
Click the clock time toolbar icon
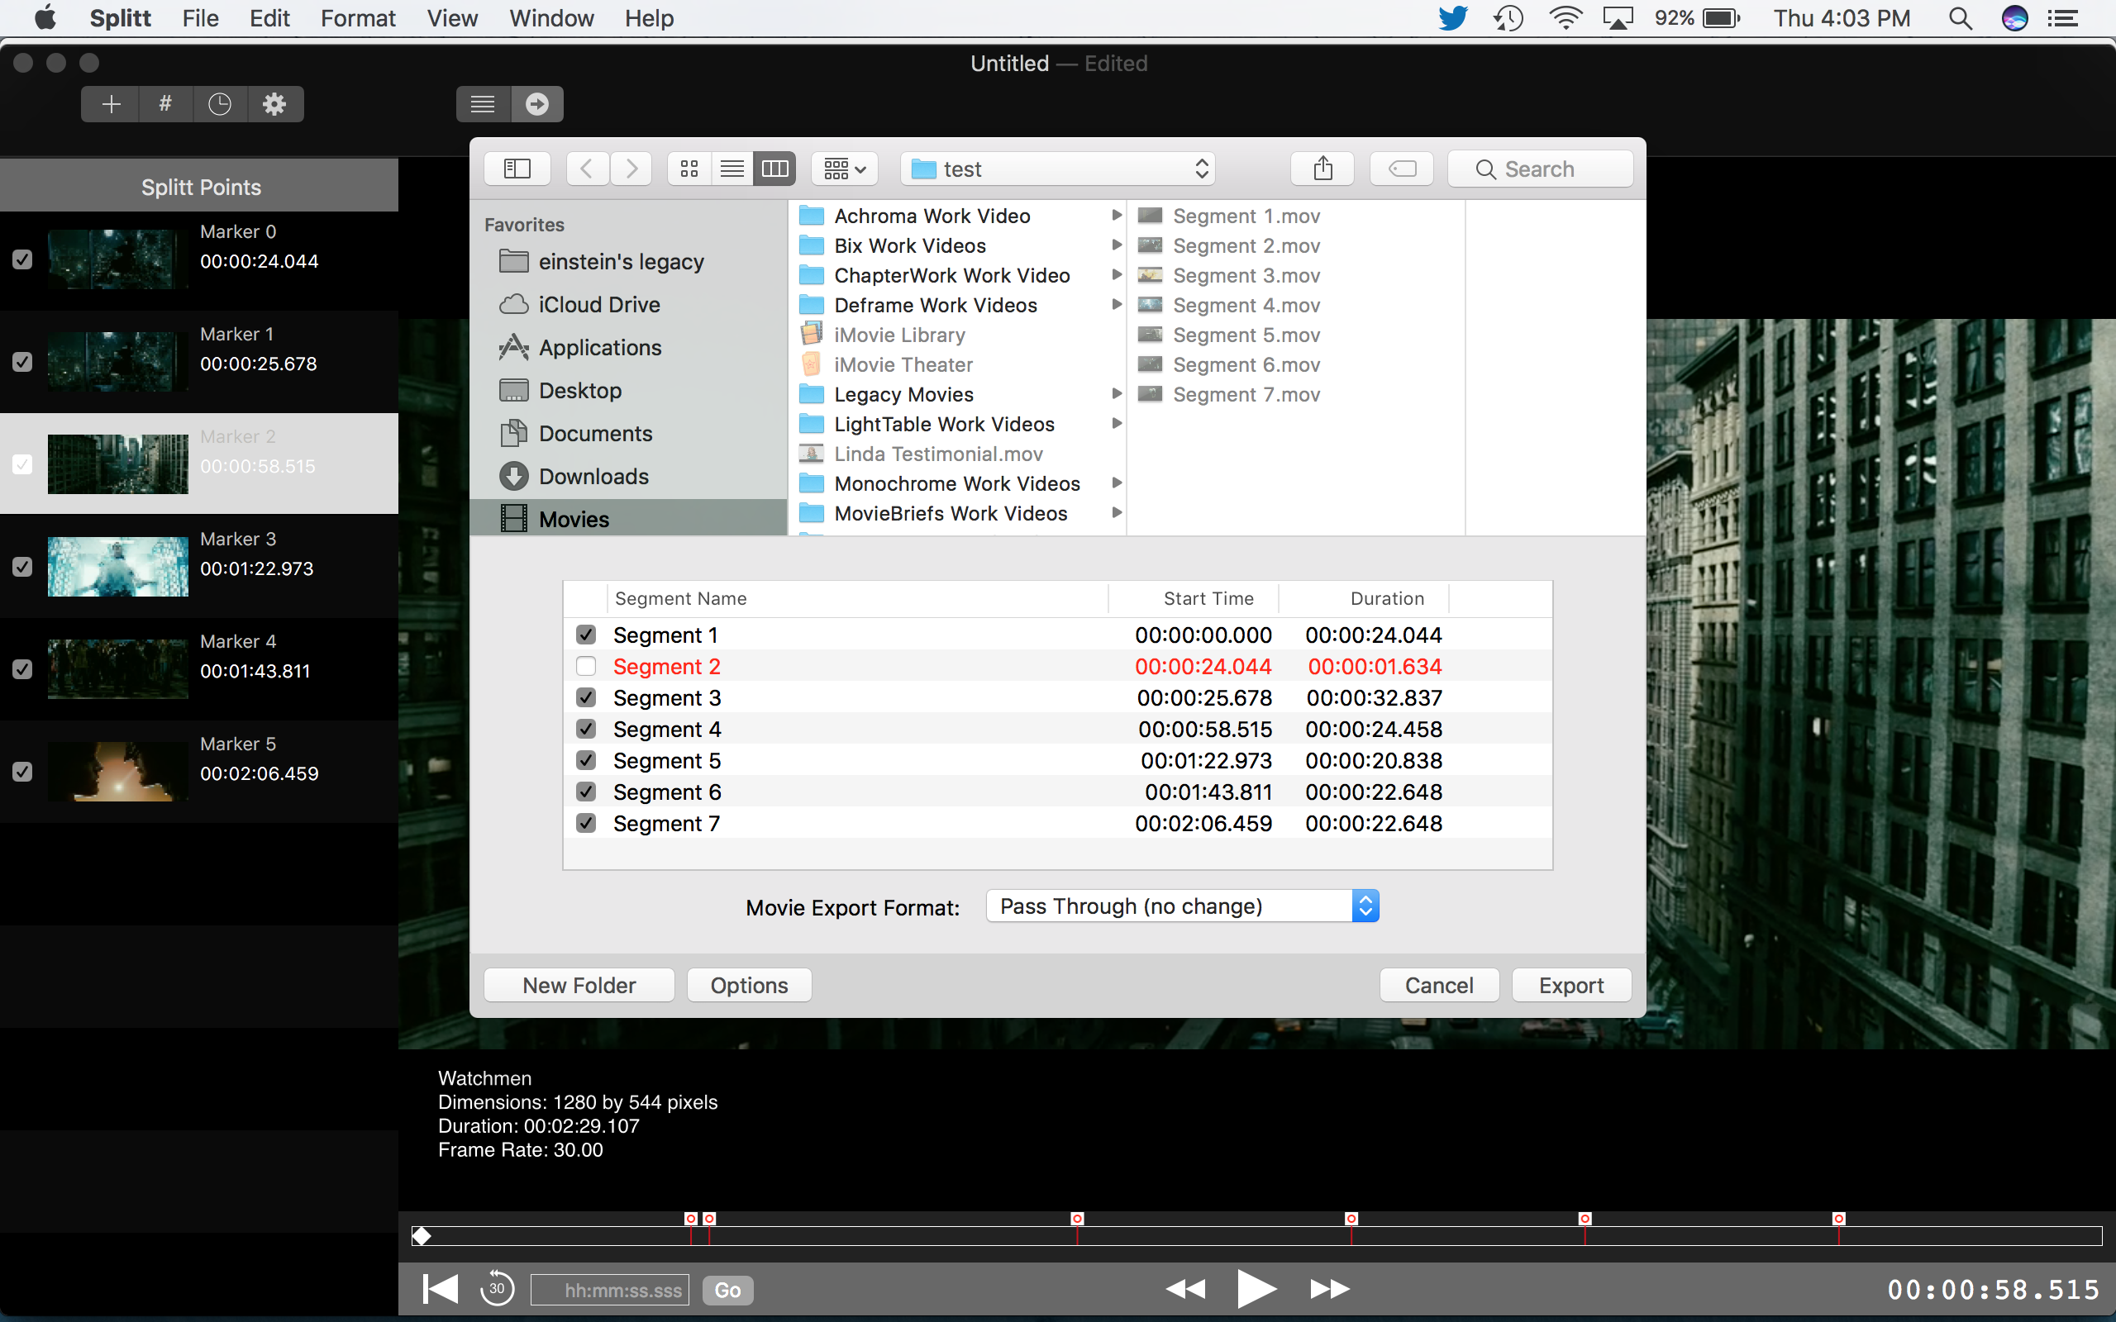click(x=220, y=104)
